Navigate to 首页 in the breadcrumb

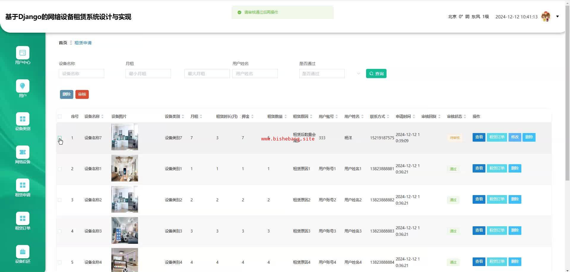(63, 43)
